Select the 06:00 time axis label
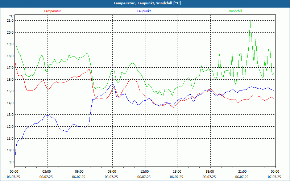Screen dimensions: 290x181 click(79, 172)
